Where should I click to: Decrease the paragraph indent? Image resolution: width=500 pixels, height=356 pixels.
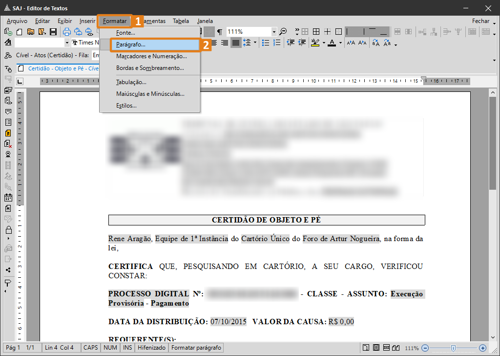(290, 43)
